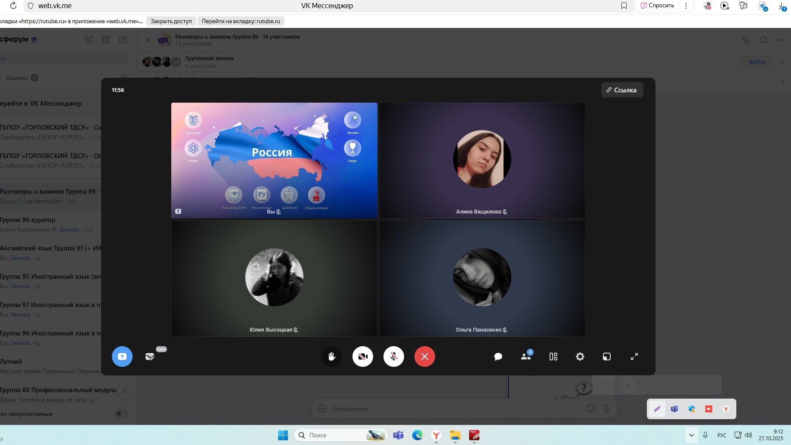The image size is (791, 445).
Task: End the call with red button
Action: [x=425, y=357]
